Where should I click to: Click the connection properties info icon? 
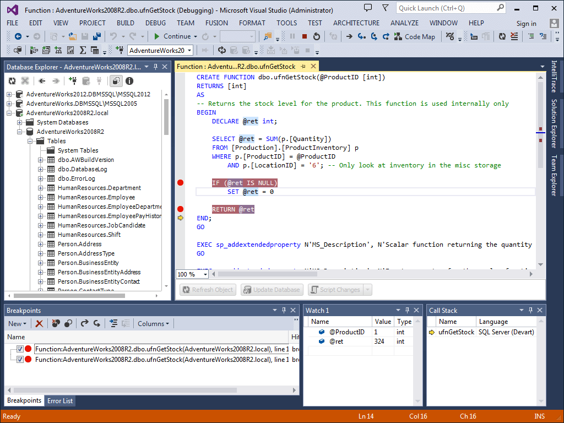click(129, 81)
